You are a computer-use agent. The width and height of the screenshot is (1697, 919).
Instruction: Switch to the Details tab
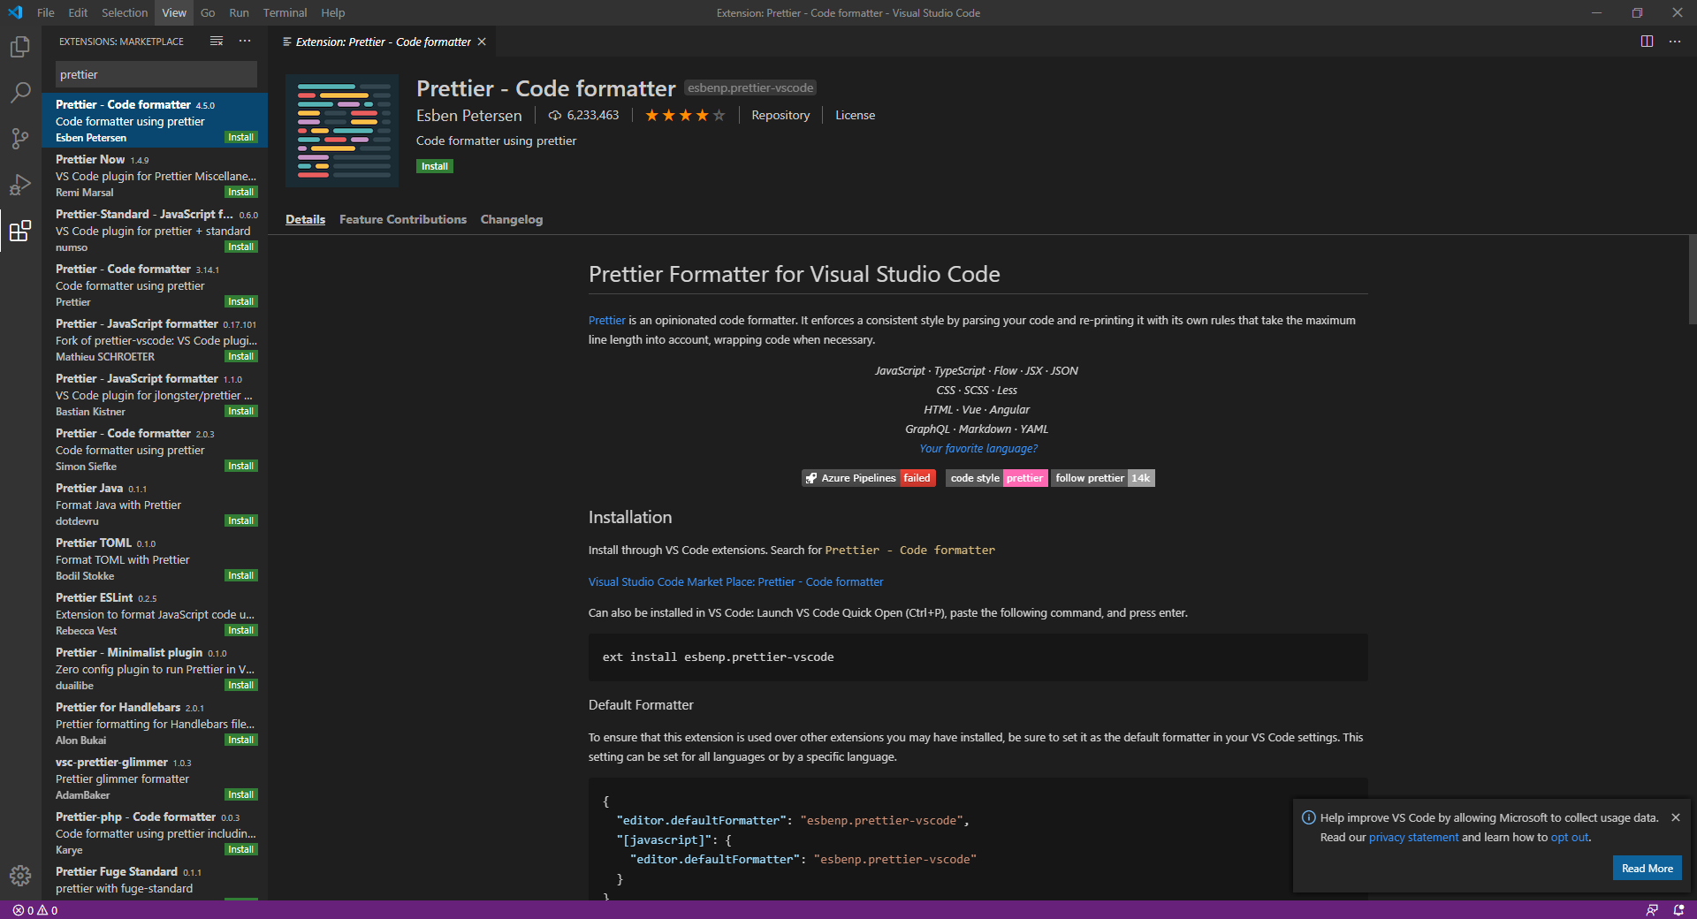tap(305, 219)
